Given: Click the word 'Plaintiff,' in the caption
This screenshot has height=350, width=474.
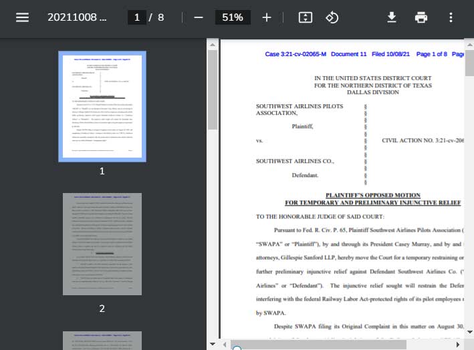Looking at the screenshot, I should (303, 126).
